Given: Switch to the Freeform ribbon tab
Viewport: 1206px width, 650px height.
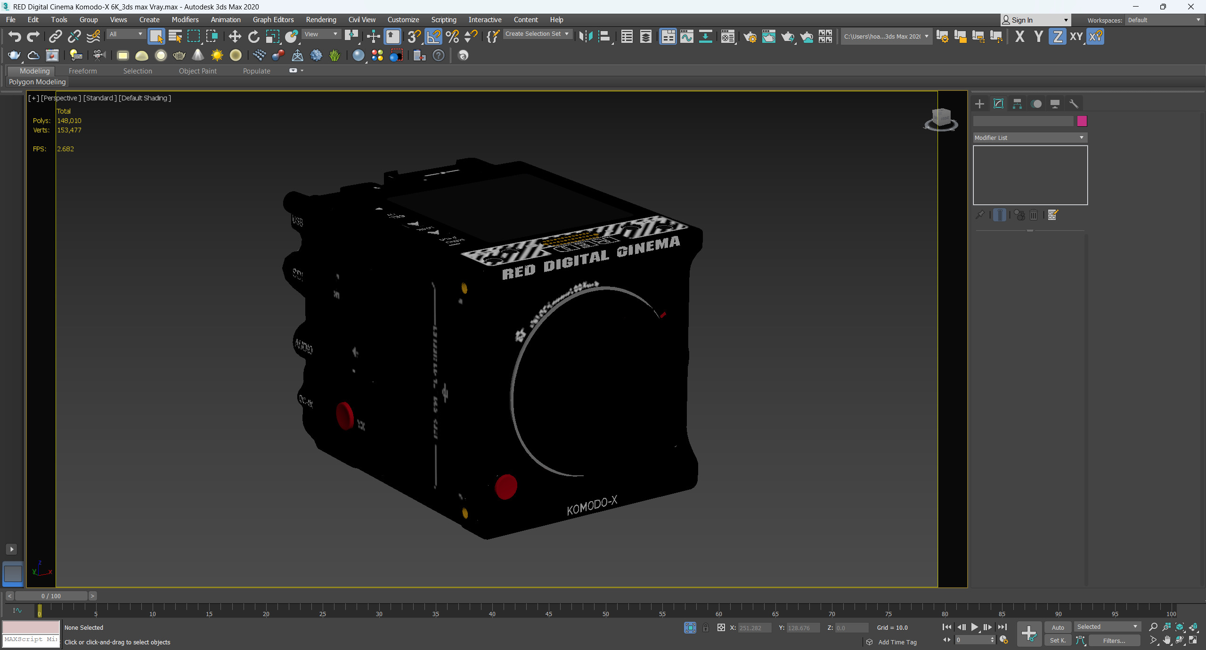Looking at the screenshot, I should point(82,71).
